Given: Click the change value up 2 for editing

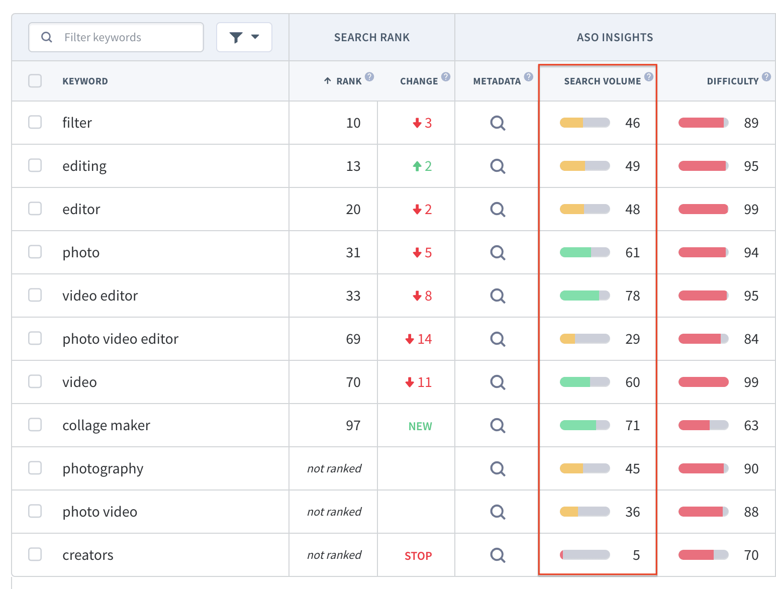Looking at the screenshot, I should (x=422, y=166).
